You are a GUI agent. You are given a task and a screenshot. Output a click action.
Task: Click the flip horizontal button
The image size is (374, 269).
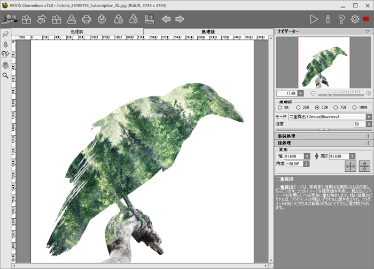[350, 166]
